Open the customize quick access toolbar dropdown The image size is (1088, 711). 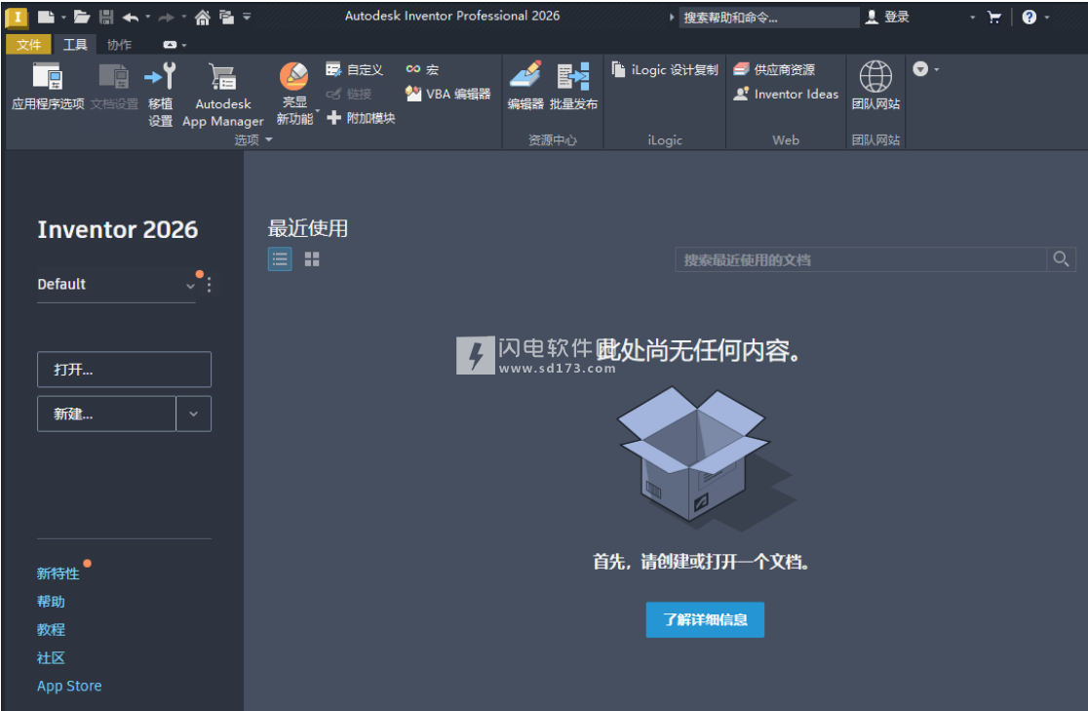click(247, 18)
